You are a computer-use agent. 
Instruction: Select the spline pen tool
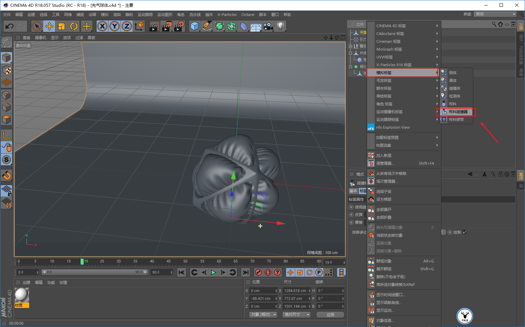(x=207, y=26)
